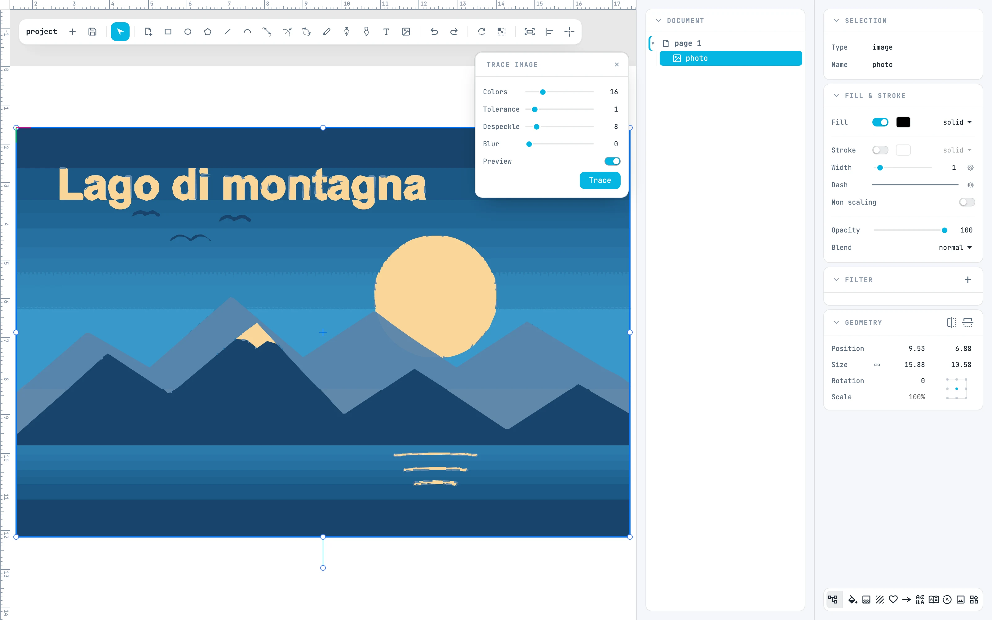992x620 pixels.
Task: Toggle the Preview switch in Trace Image
Action: tap(612, 161)
